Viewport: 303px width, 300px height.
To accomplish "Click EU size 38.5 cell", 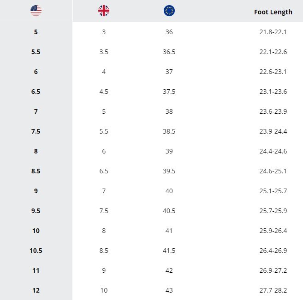I will 169,131.
